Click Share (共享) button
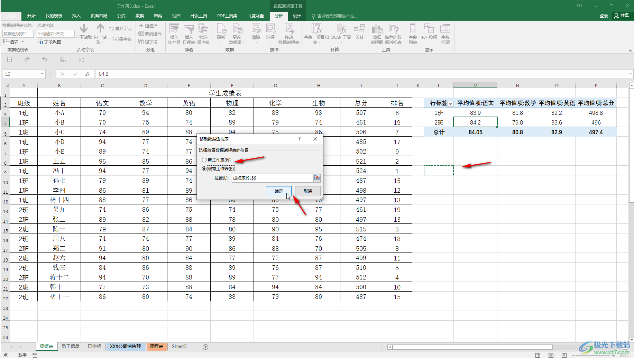 pyautogui.click(x=622, y=16)
